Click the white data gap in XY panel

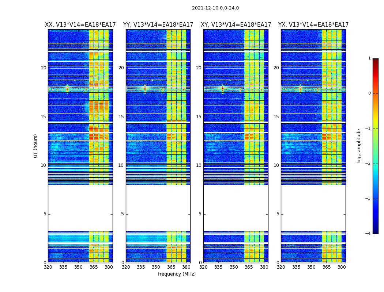point(236,208)
